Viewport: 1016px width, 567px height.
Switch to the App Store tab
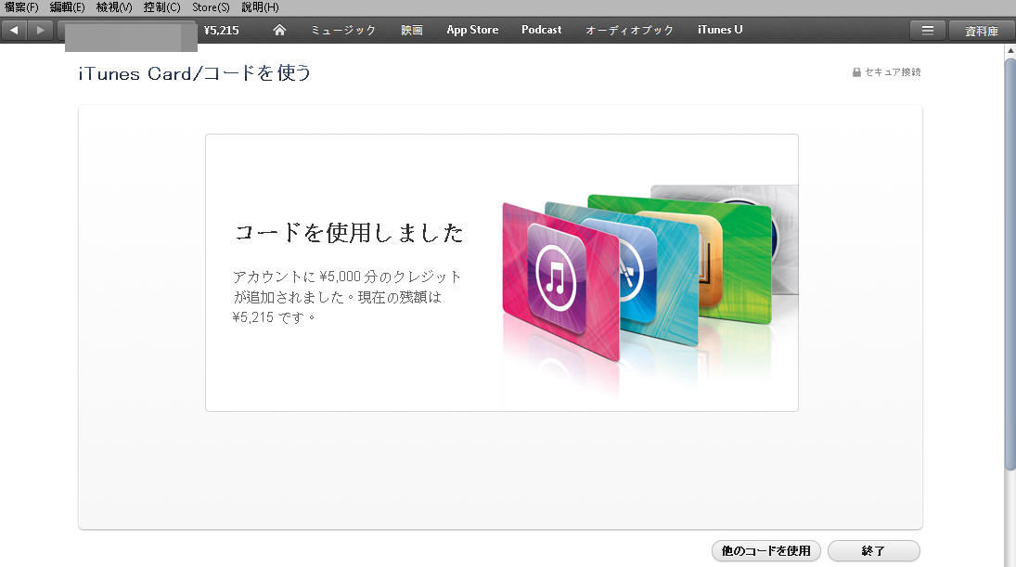click(x=472, y=30)
